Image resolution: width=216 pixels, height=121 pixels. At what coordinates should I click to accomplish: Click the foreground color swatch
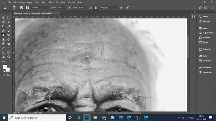5,67
